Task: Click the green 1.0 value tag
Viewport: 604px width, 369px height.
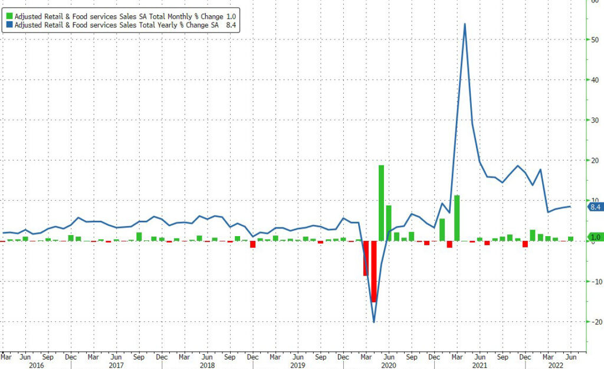Action: [x=595, y=237]
